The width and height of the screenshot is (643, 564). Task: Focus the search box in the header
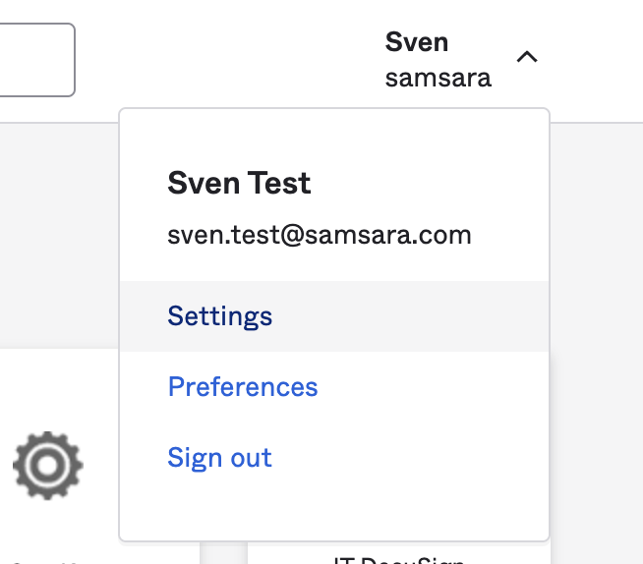(37, 60)
